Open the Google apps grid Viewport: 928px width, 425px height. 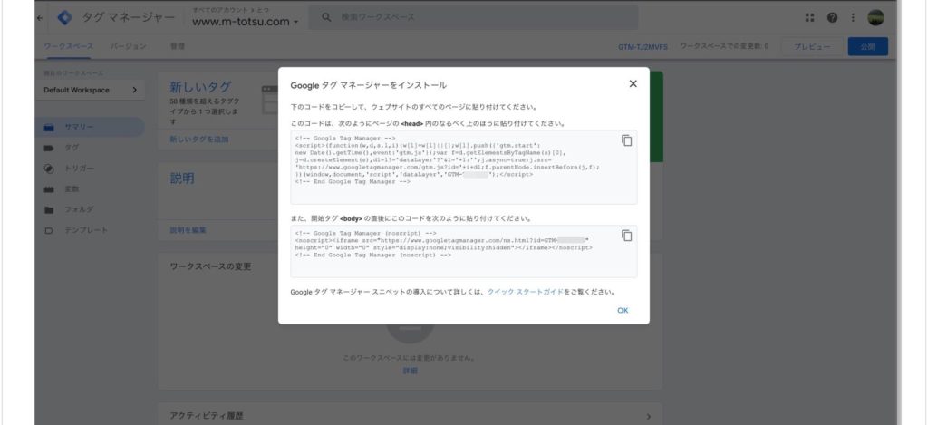click(x=810, y=18)
